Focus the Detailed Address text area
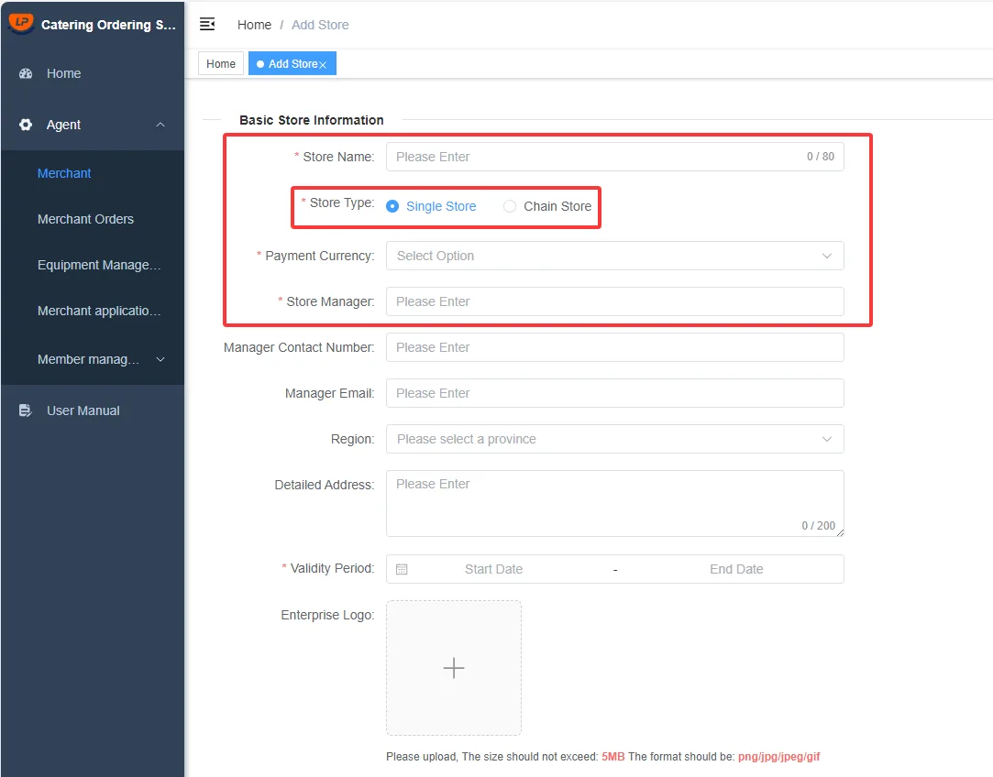 coord(615,504)
